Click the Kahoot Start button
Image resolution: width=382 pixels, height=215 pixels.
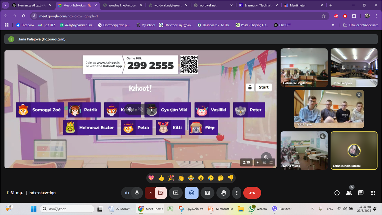click(x=264, y=87)
